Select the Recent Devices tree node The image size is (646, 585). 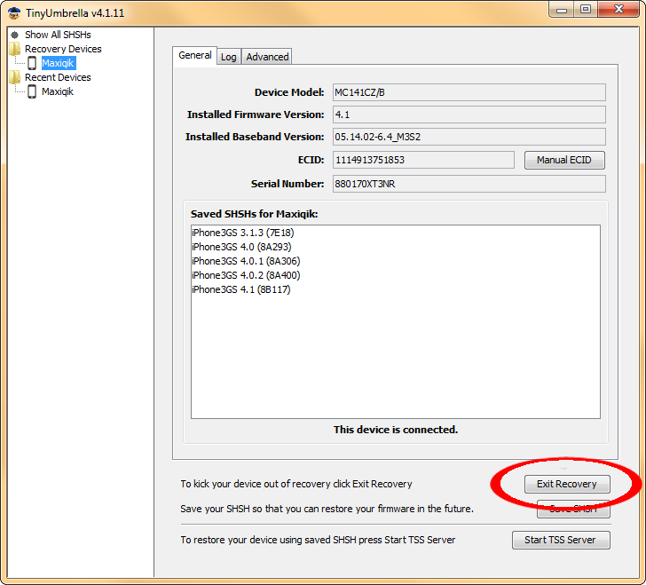[58, 77]
